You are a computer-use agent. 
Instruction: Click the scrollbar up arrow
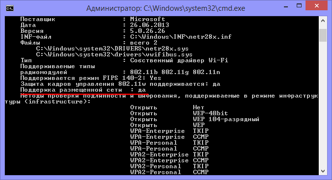[323, 21]
